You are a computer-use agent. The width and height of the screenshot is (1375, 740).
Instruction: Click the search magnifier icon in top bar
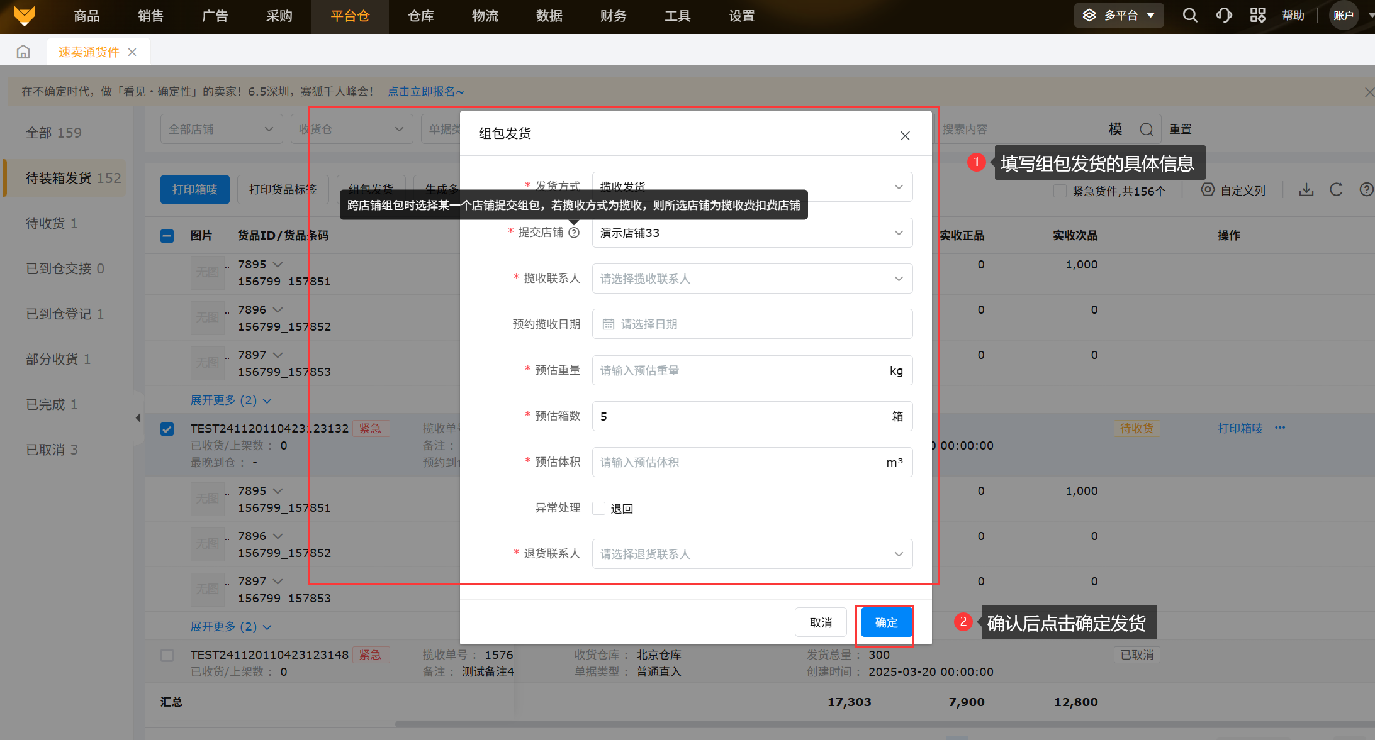coord(1189,15)
